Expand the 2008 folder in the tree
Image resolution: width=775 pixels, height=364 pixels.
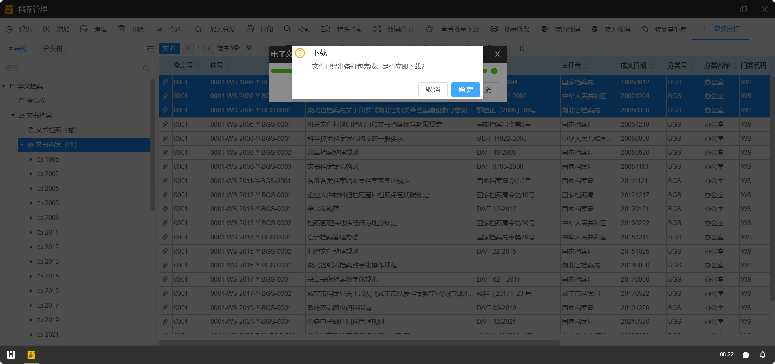click(31, 218)
